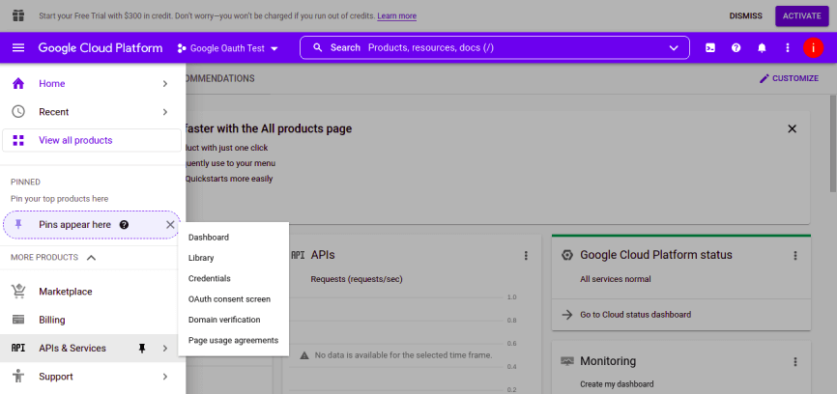Click the Activate free trial button
Image resolution: width=837 pixels, height=394 pixels.
(x=802, y=16)
